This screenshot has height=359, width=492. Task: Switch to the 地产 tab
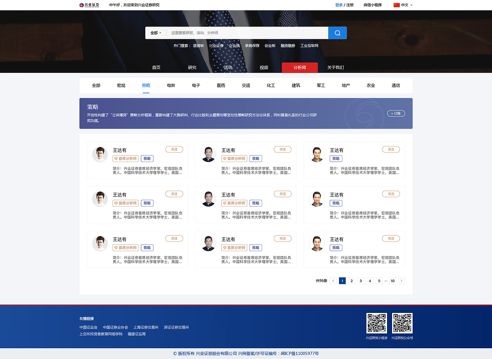346,86
